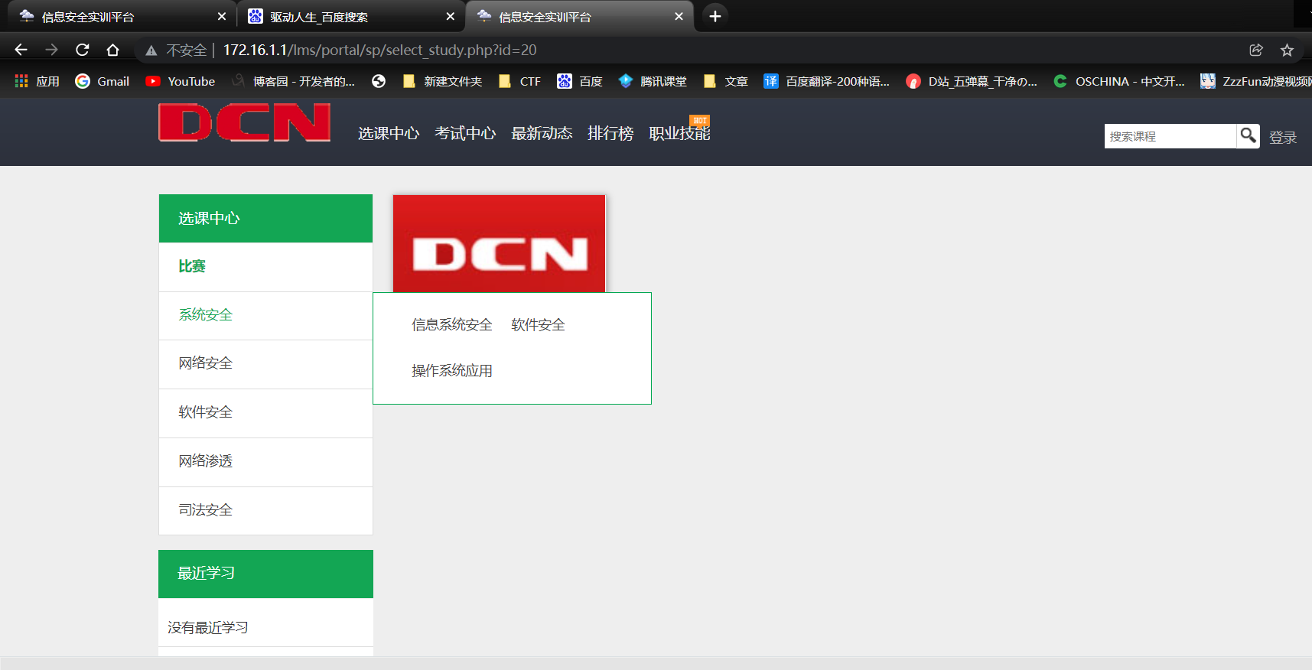Click the insecure-site warning icon in address bar
Screen dimensions: 1312x670
pyautogui.click(x=151, y=50)
